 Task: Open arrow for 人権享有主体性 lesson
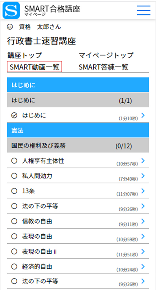[143, 161]
